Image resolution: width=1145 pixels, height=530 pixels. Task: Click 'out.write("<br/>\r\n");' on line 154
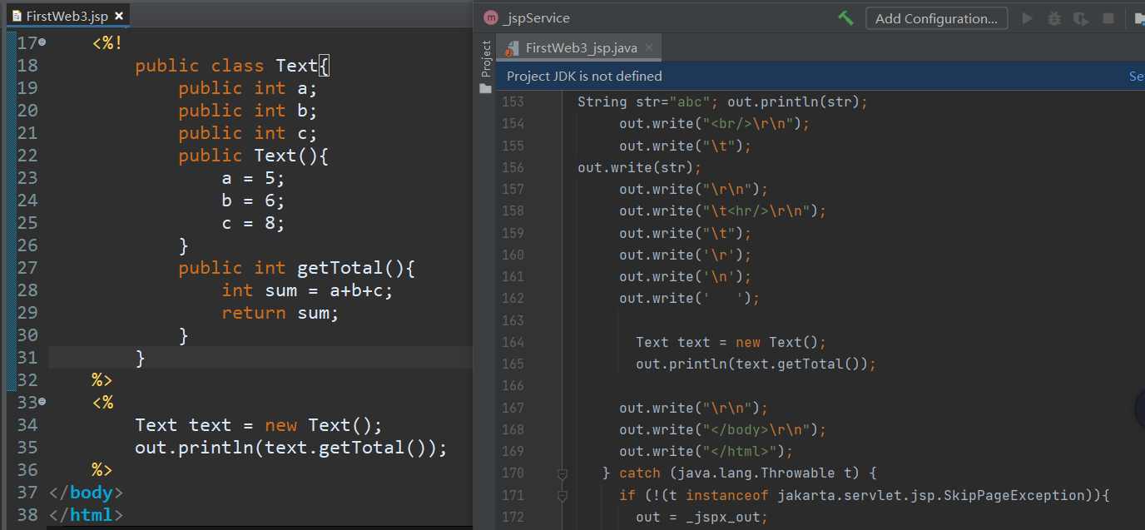pos(715,123)
